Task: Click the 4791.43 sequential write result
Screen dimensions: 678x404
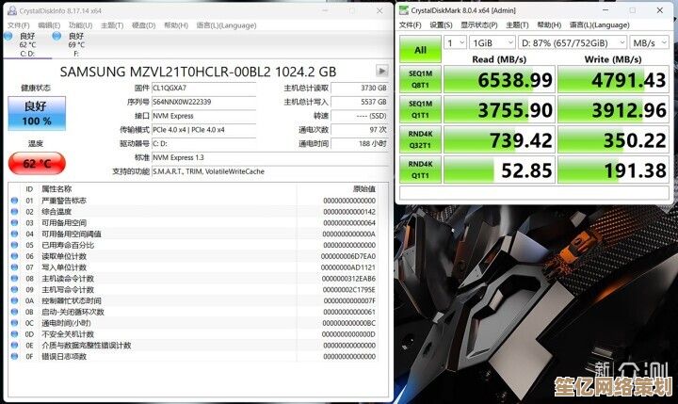Action: pos(614,80)
